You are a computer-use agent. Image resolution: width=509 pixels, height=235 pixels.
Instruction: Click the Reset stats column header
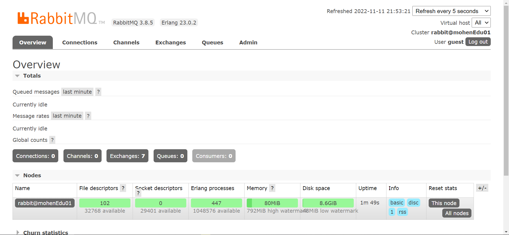443,188
